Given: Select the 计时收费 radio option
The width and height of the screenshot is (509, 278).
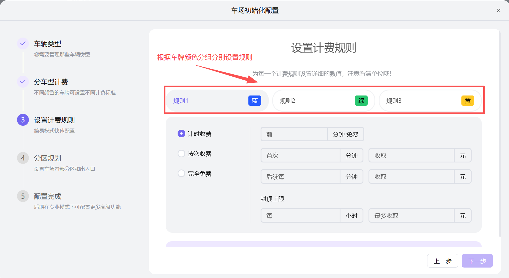Looking at the screenshot, I should [x=181, y=133].
